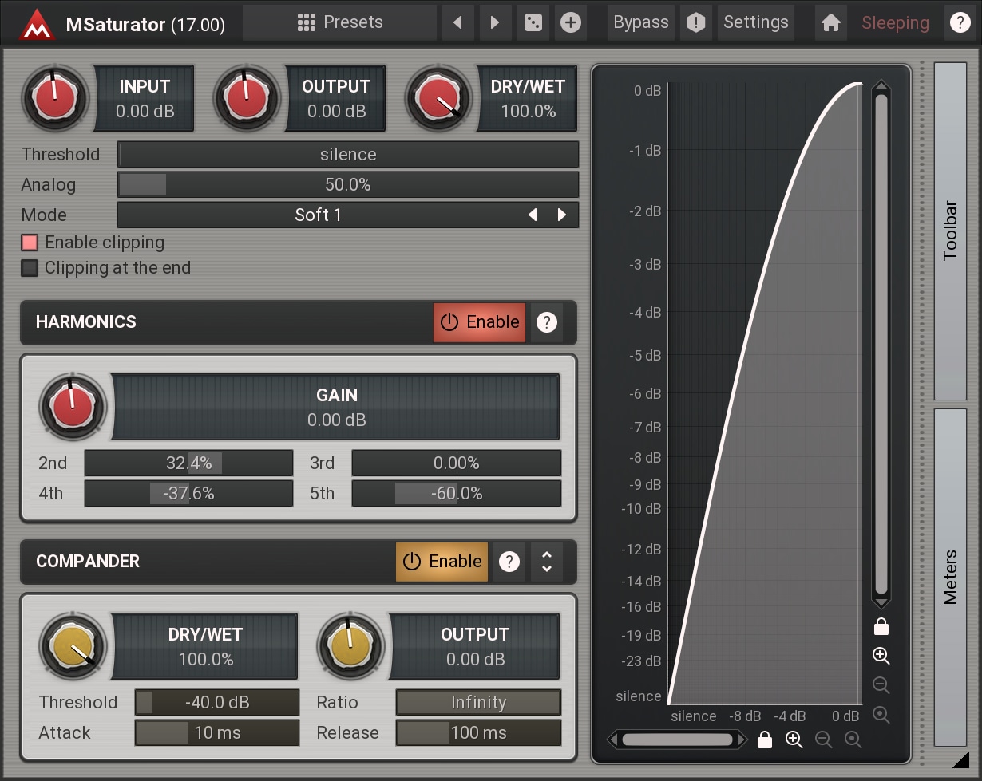This screenshot has height=781, width=982.
Task: Toggle Clipping at the end checkbox
Action: click(30, 268)
